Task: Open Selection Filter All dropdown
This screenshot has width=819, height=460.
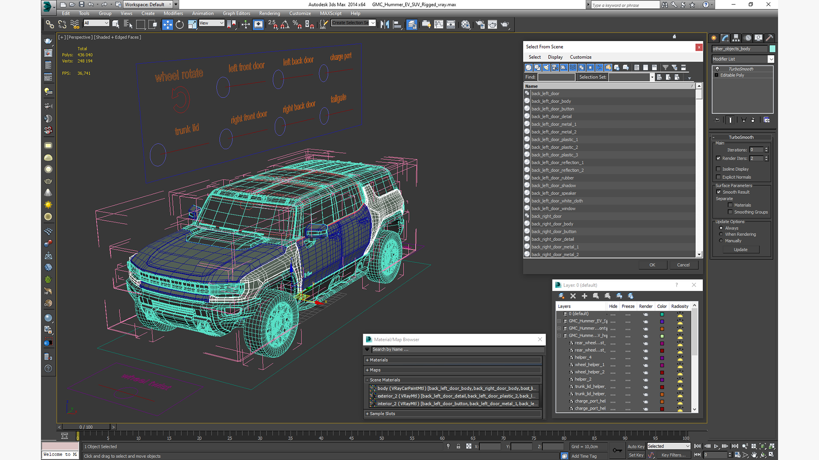Action: (97, 23)
